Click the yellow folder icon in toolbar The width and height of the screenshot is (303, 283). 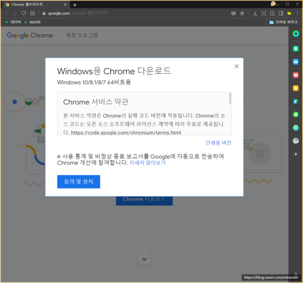tap(289, 14)
